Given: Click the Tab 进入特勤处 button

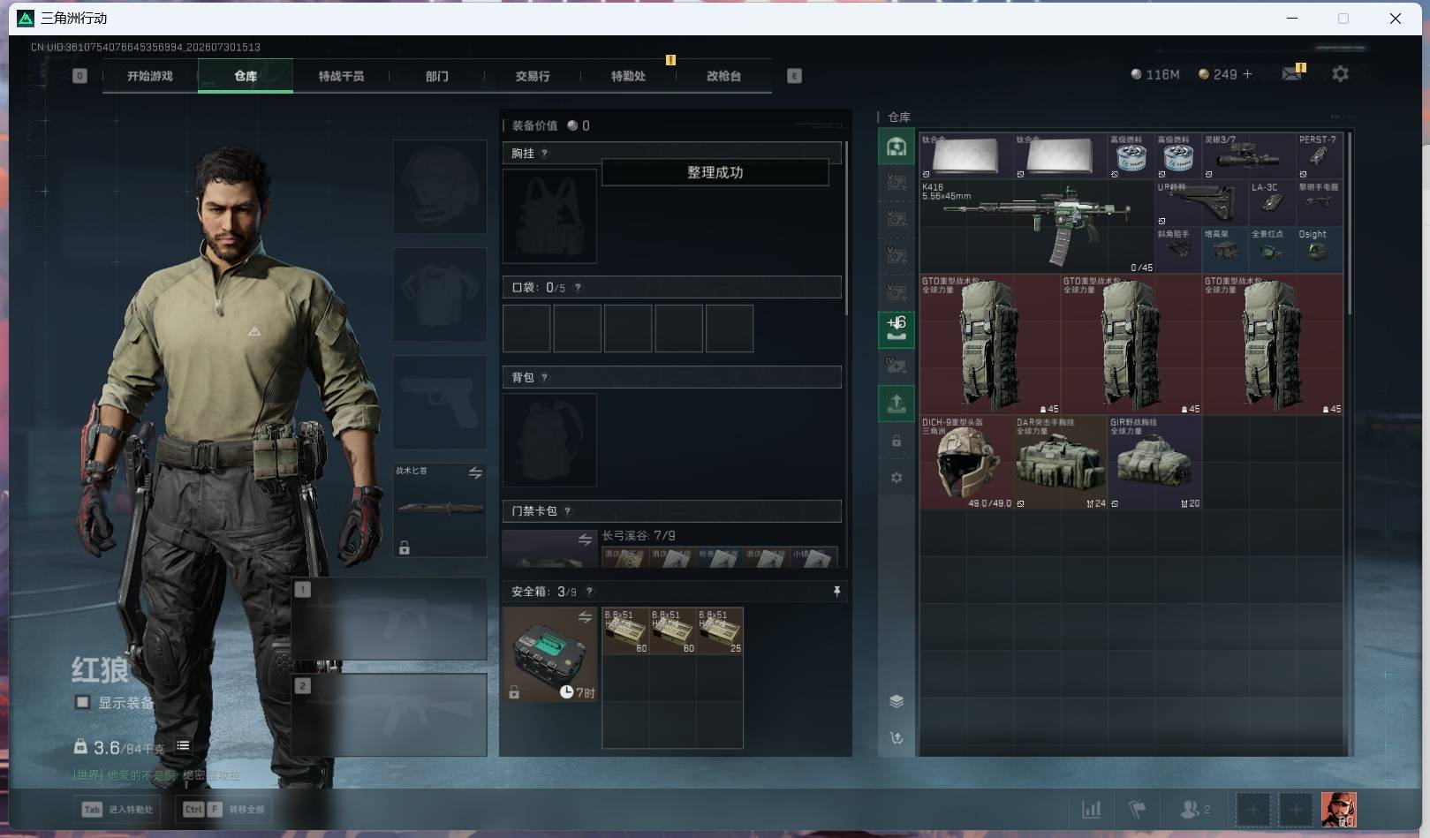Looking at the screenshot, I should pos(118,809).
